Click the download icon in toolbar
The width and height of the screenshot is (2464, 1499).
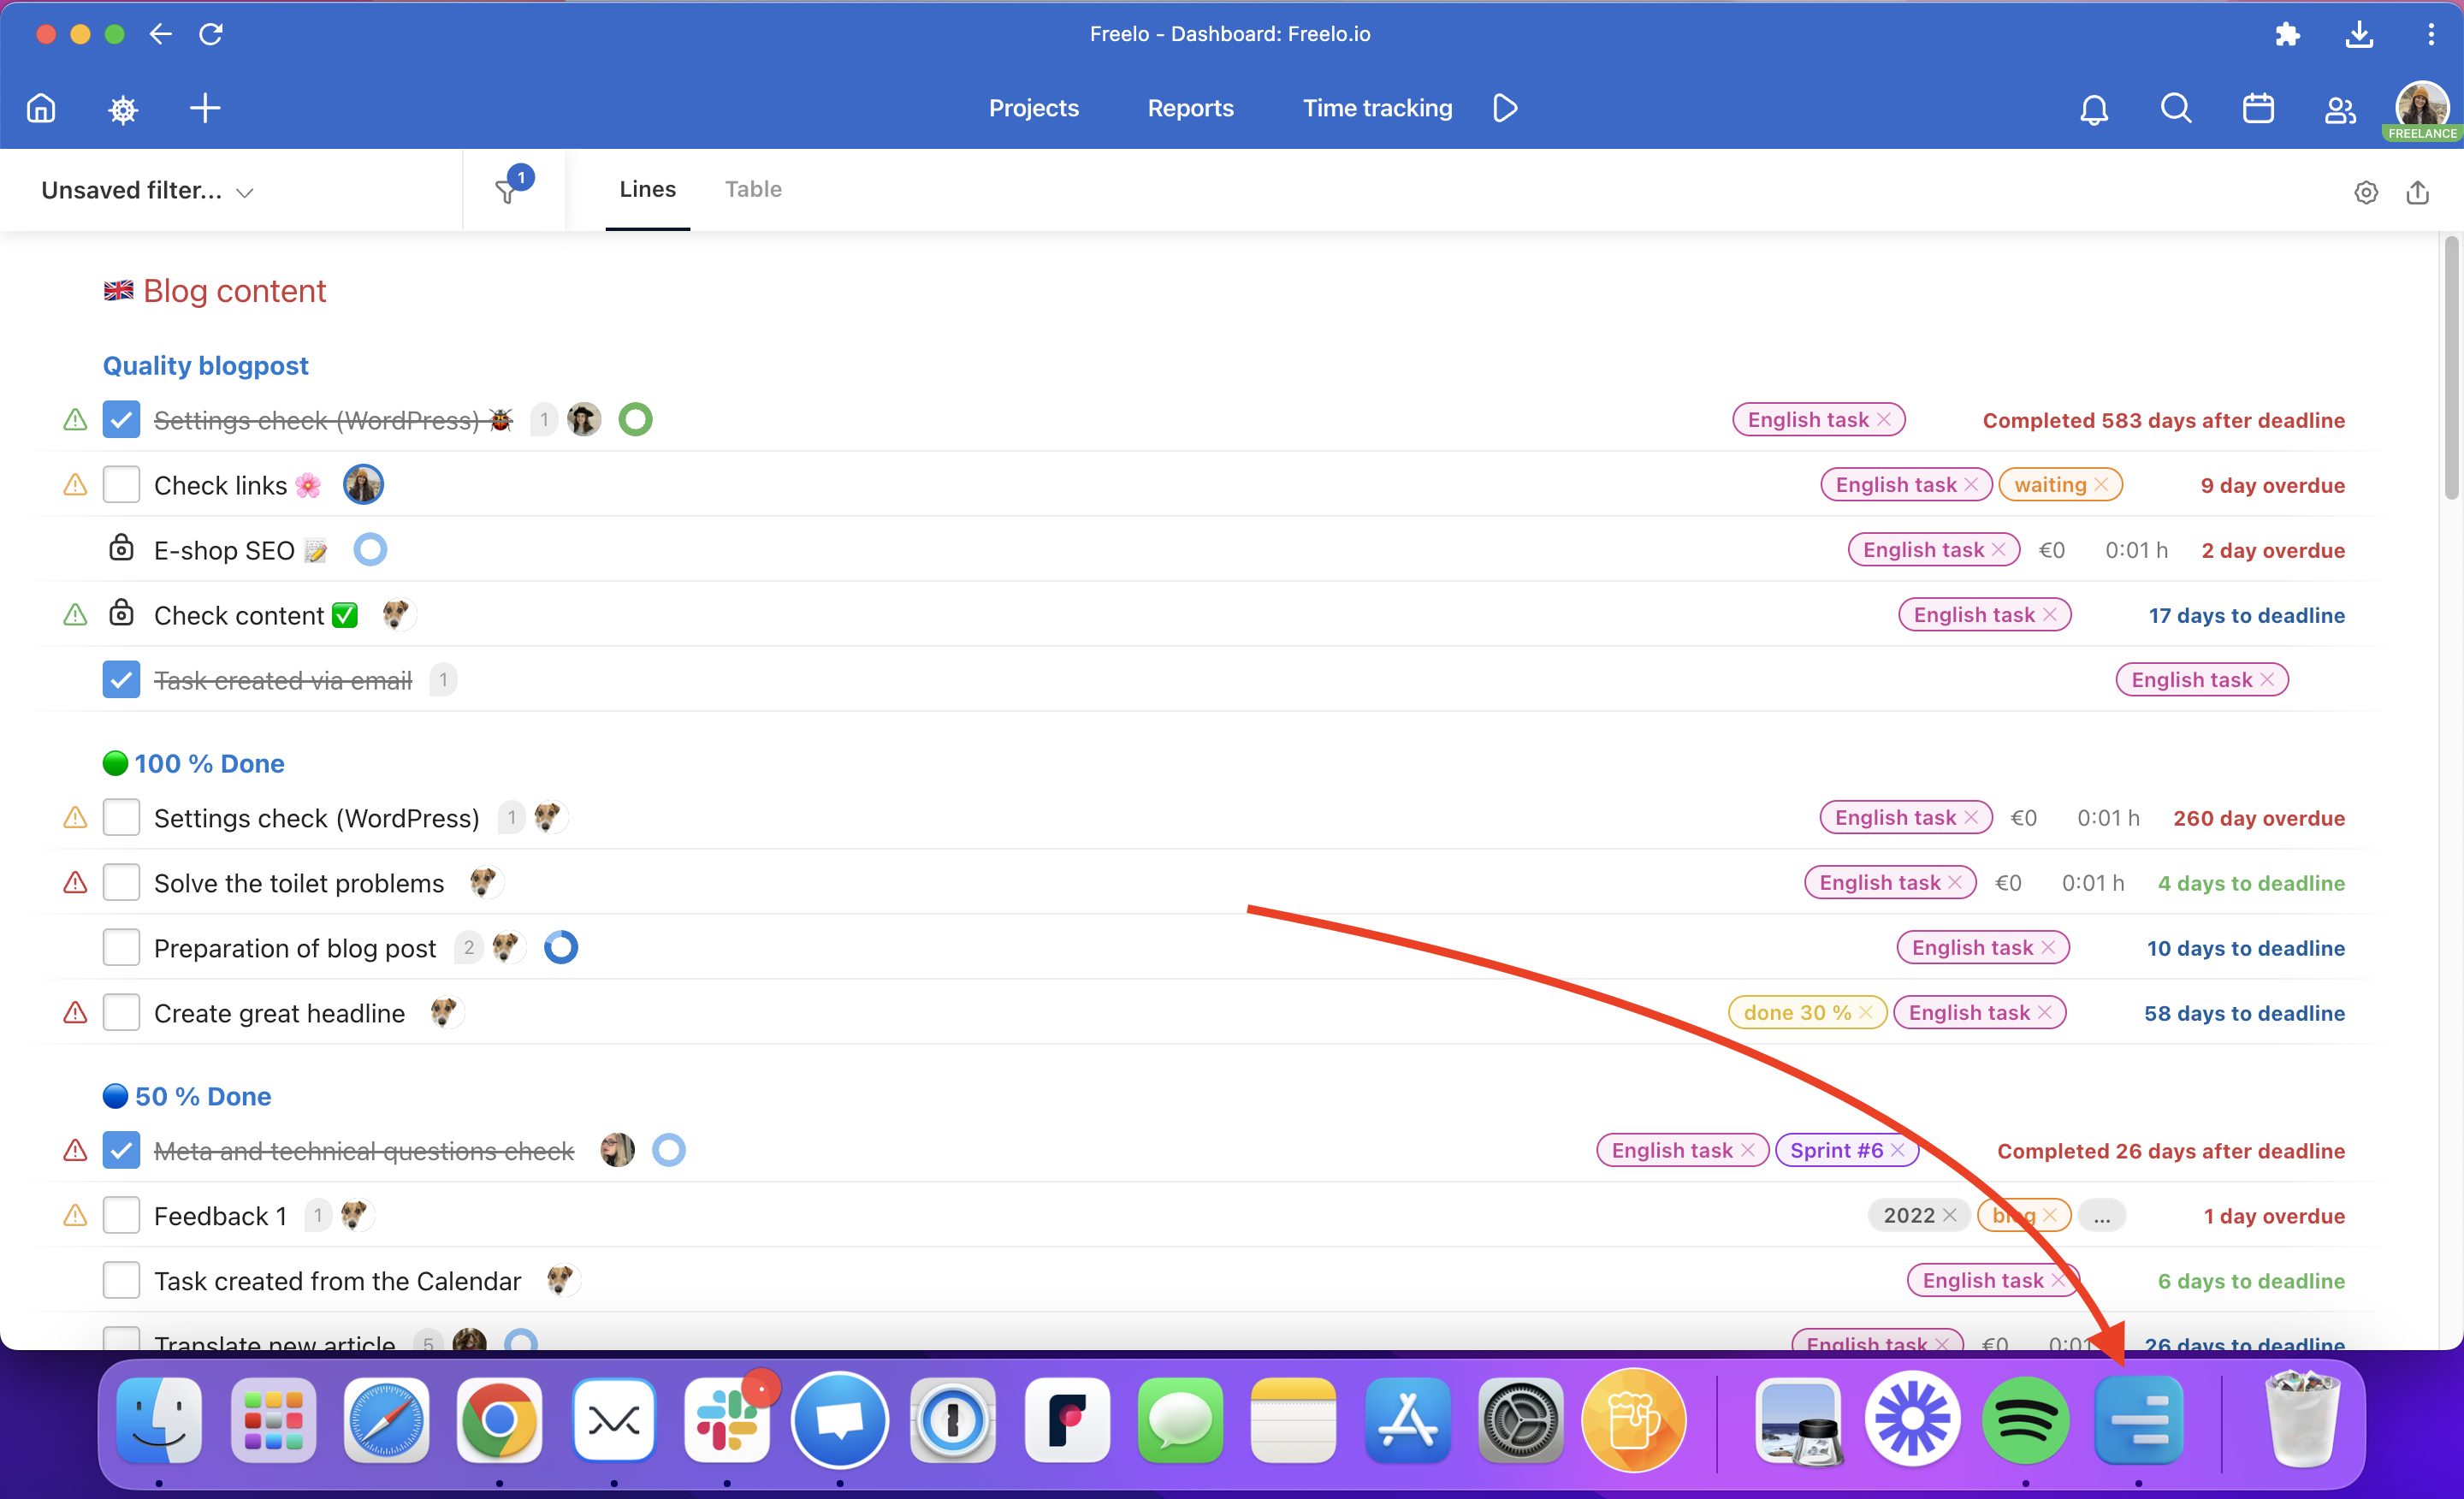[2359, 35]
